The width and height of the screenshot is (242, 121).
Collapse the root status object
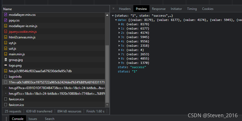[x=113, y=16]
